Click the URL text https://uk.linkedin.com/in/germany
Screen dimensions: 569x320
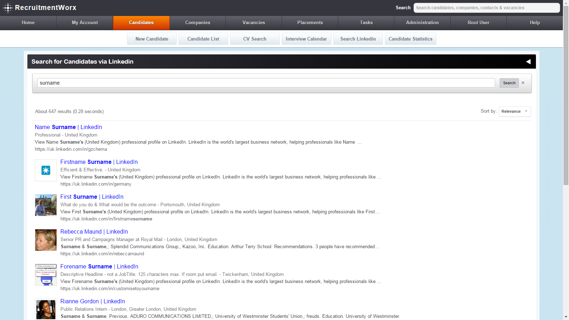pos(96,184)
